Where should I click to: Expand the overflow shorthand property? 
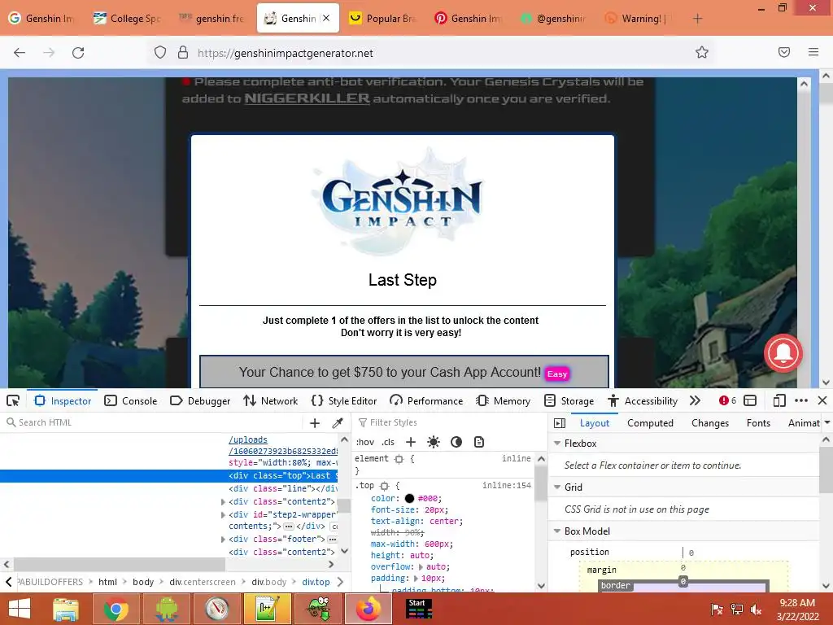point(421,567)
